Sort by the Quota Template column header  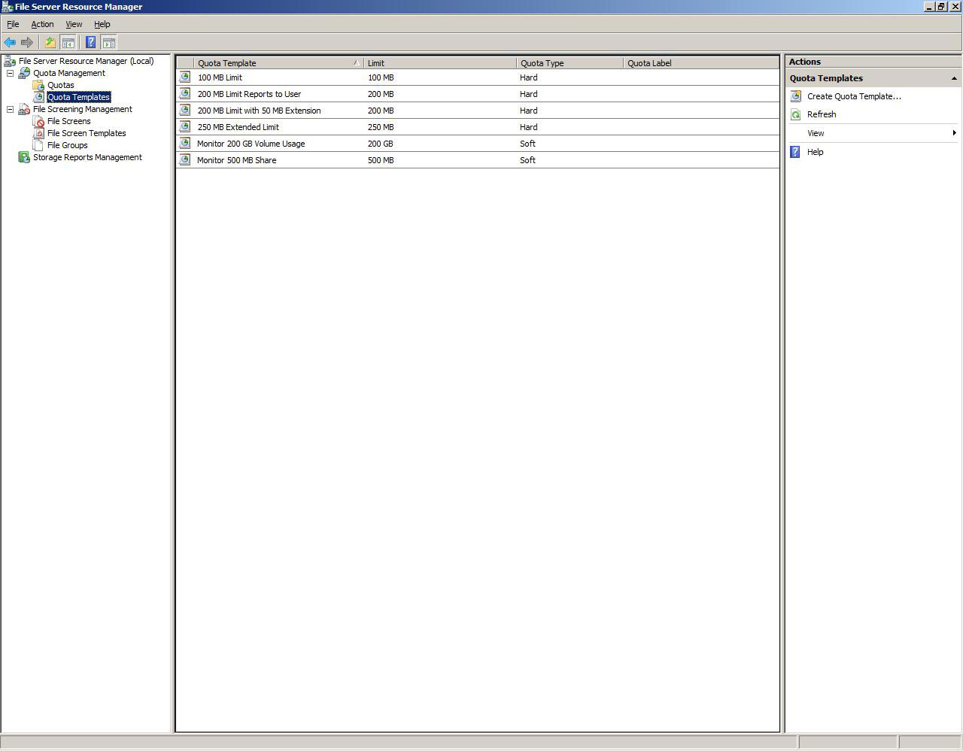(x=278, y=63)
